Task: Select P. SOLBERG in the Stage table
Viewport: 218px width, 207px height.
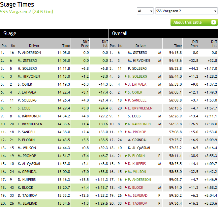Action: [x=27, y=101]
